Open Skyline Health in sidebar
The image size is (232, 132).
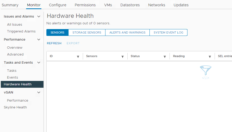coord(15,107)
